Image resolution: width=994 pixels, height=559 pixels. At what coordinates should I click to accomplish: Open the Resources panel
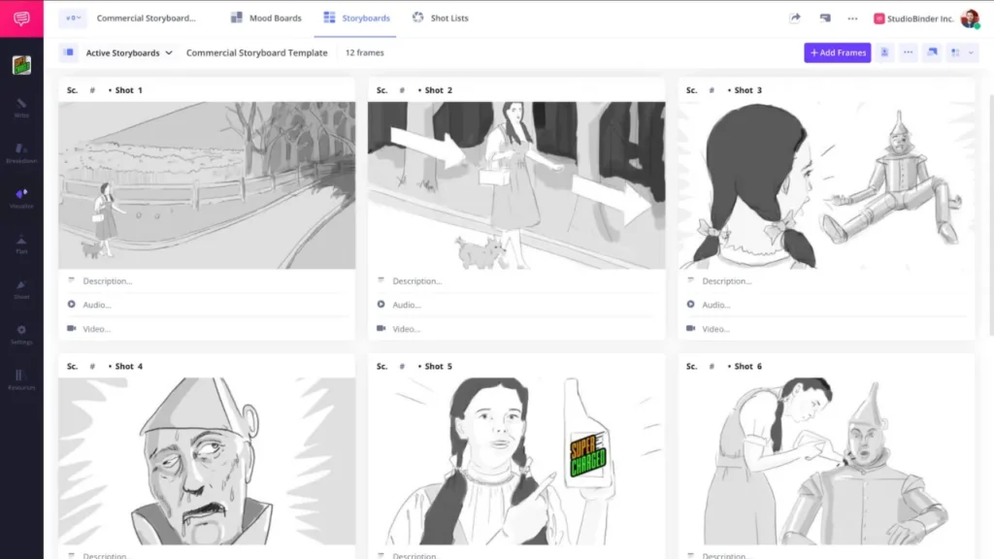pos(19,380)
